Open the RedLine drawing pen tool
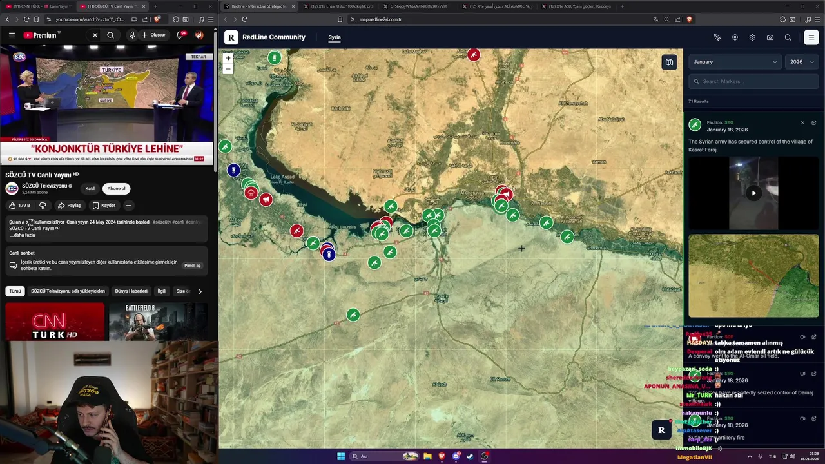 pos(717,37)
